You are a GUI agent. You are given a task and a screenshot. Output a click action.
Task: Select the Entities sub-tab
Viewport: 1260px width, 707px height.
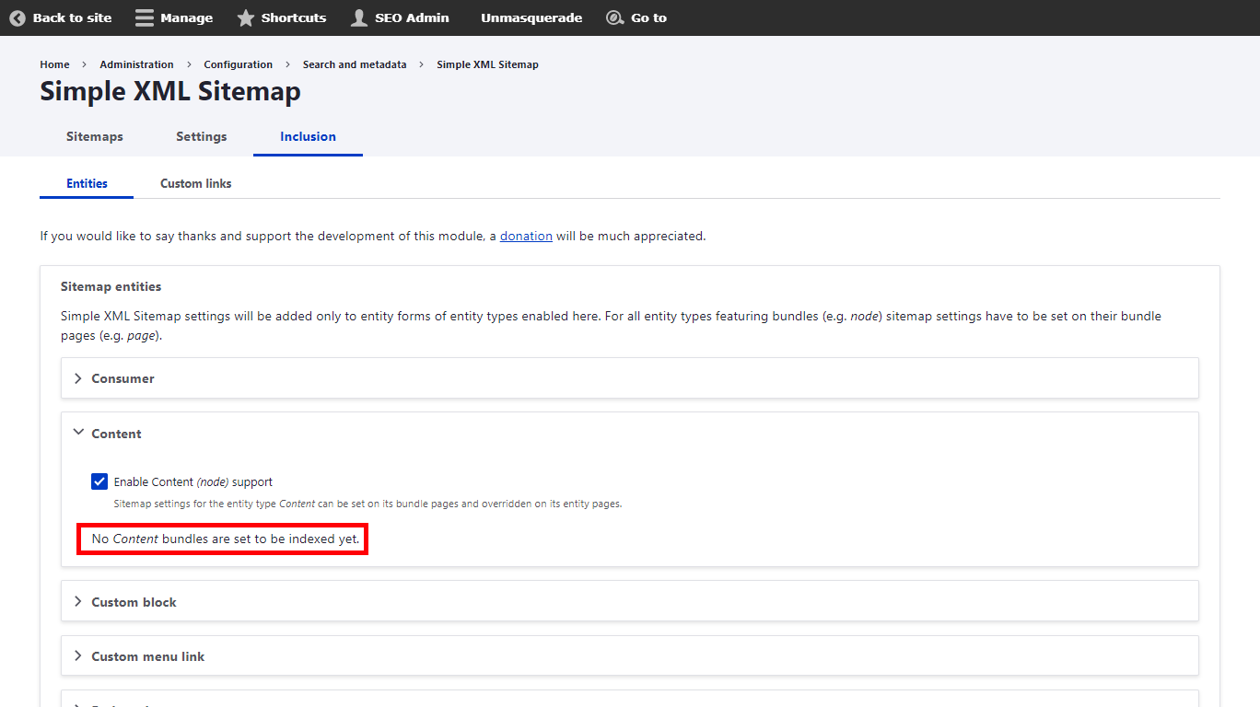click(87, 183)
